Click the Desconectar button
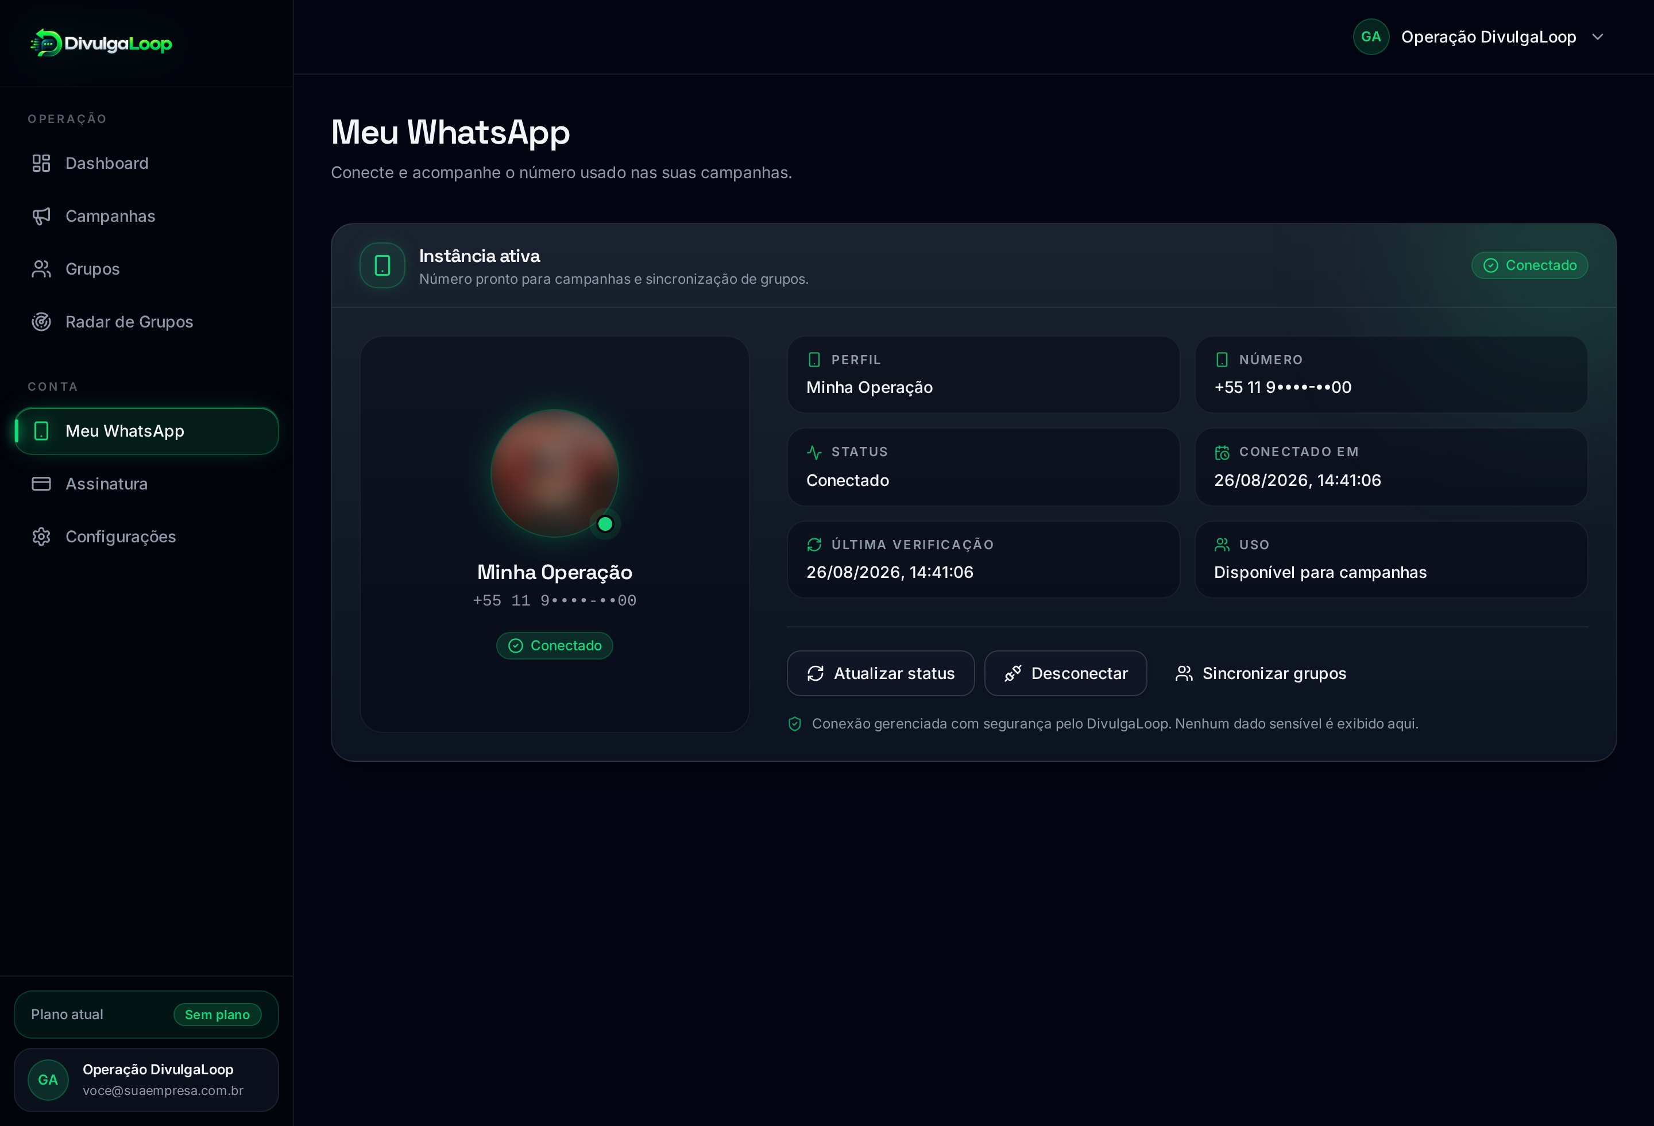Screen dimensions: 1654x1126 pyautogui.click(x=1065, y=673)
